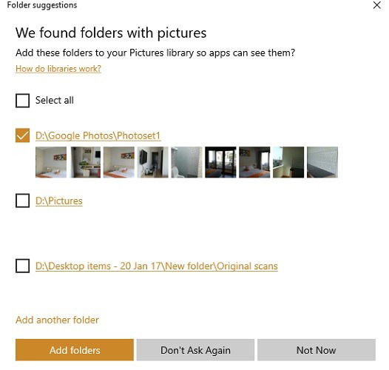Click Add another folder
This screenshot has width=389, height=370.
[57, 320]
